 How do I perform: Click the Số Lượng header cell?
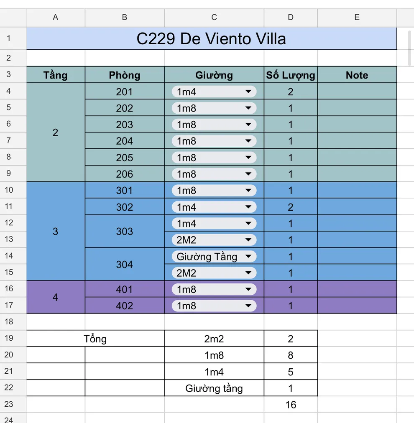pos(291,75)
